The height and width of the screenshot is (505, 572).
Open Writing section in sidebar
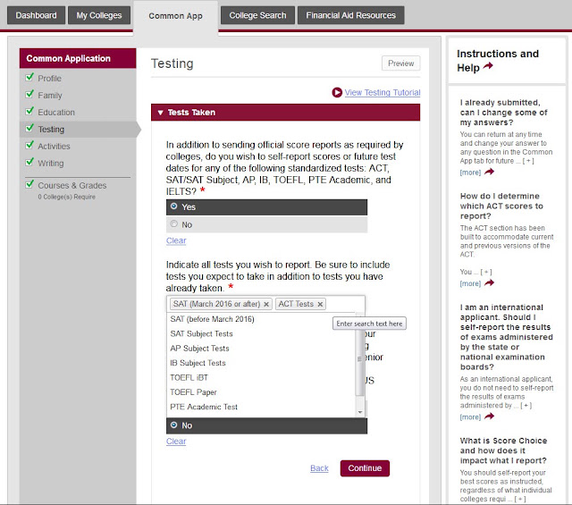tap(51, 163)
